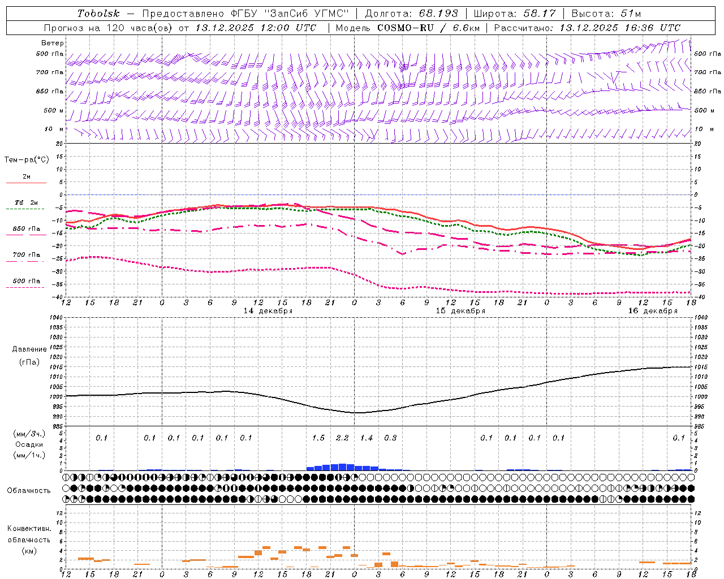Click the '500 м' level label left of the wind panel
This screenshot has width=724, height=579.
click(54, 110)
